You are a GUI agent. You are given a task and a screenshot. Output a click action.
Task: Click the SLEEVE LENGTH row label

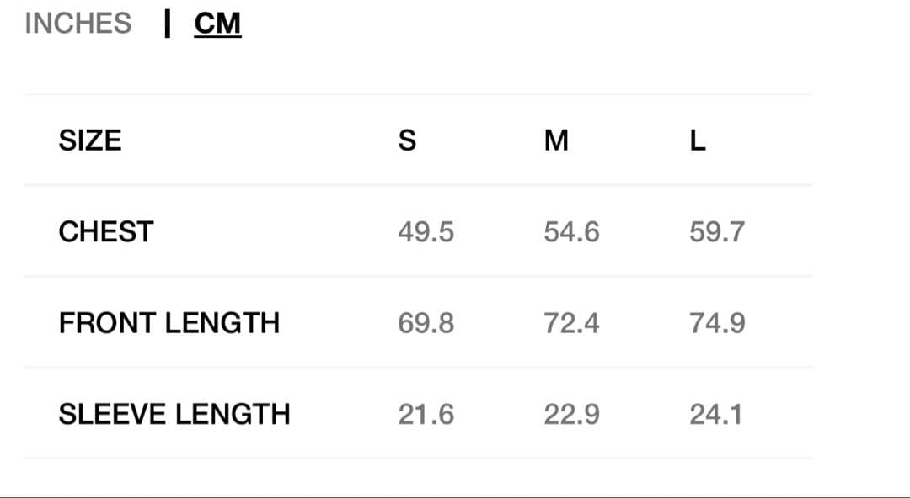(x=174, y=414)
